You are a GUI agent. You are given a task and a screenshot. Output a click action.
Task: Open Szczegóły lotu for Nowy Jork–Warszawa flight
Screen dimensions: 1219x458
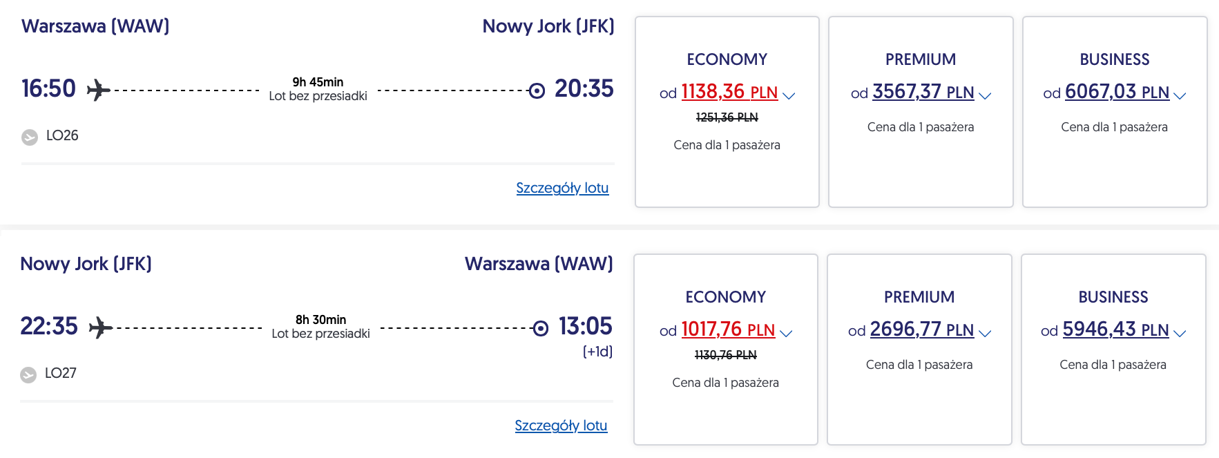click(561, 426)
